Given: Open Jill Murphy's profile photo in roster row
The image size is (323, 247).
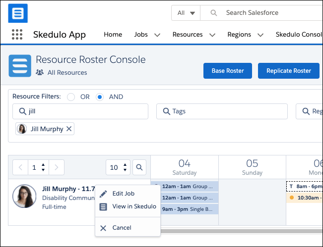Looking at the screenshot, I should point(24,196).
